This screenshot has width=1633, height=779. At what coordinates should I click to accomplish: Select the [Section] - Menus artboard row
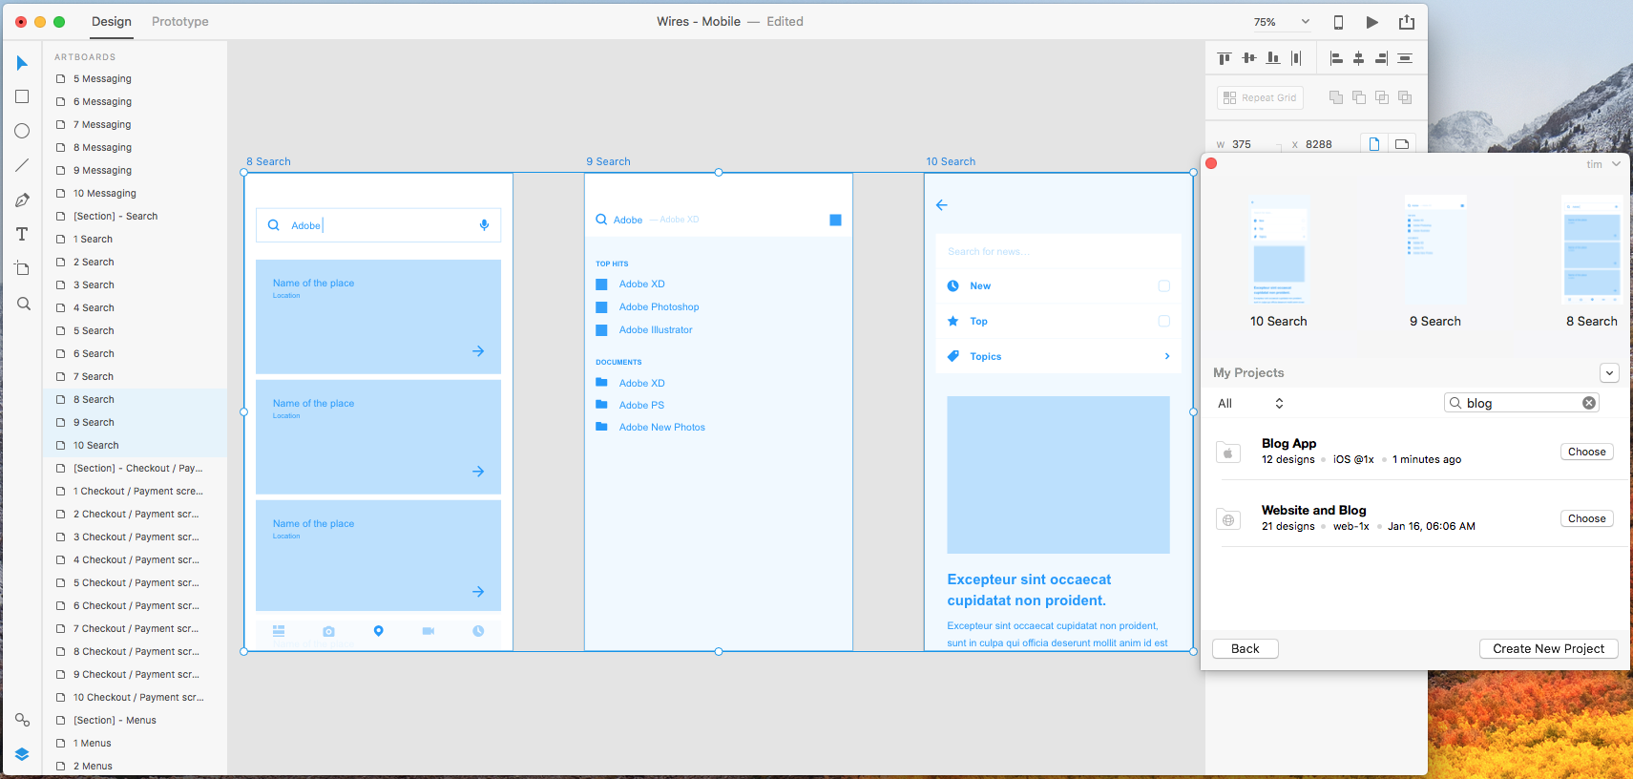point(136,721)
